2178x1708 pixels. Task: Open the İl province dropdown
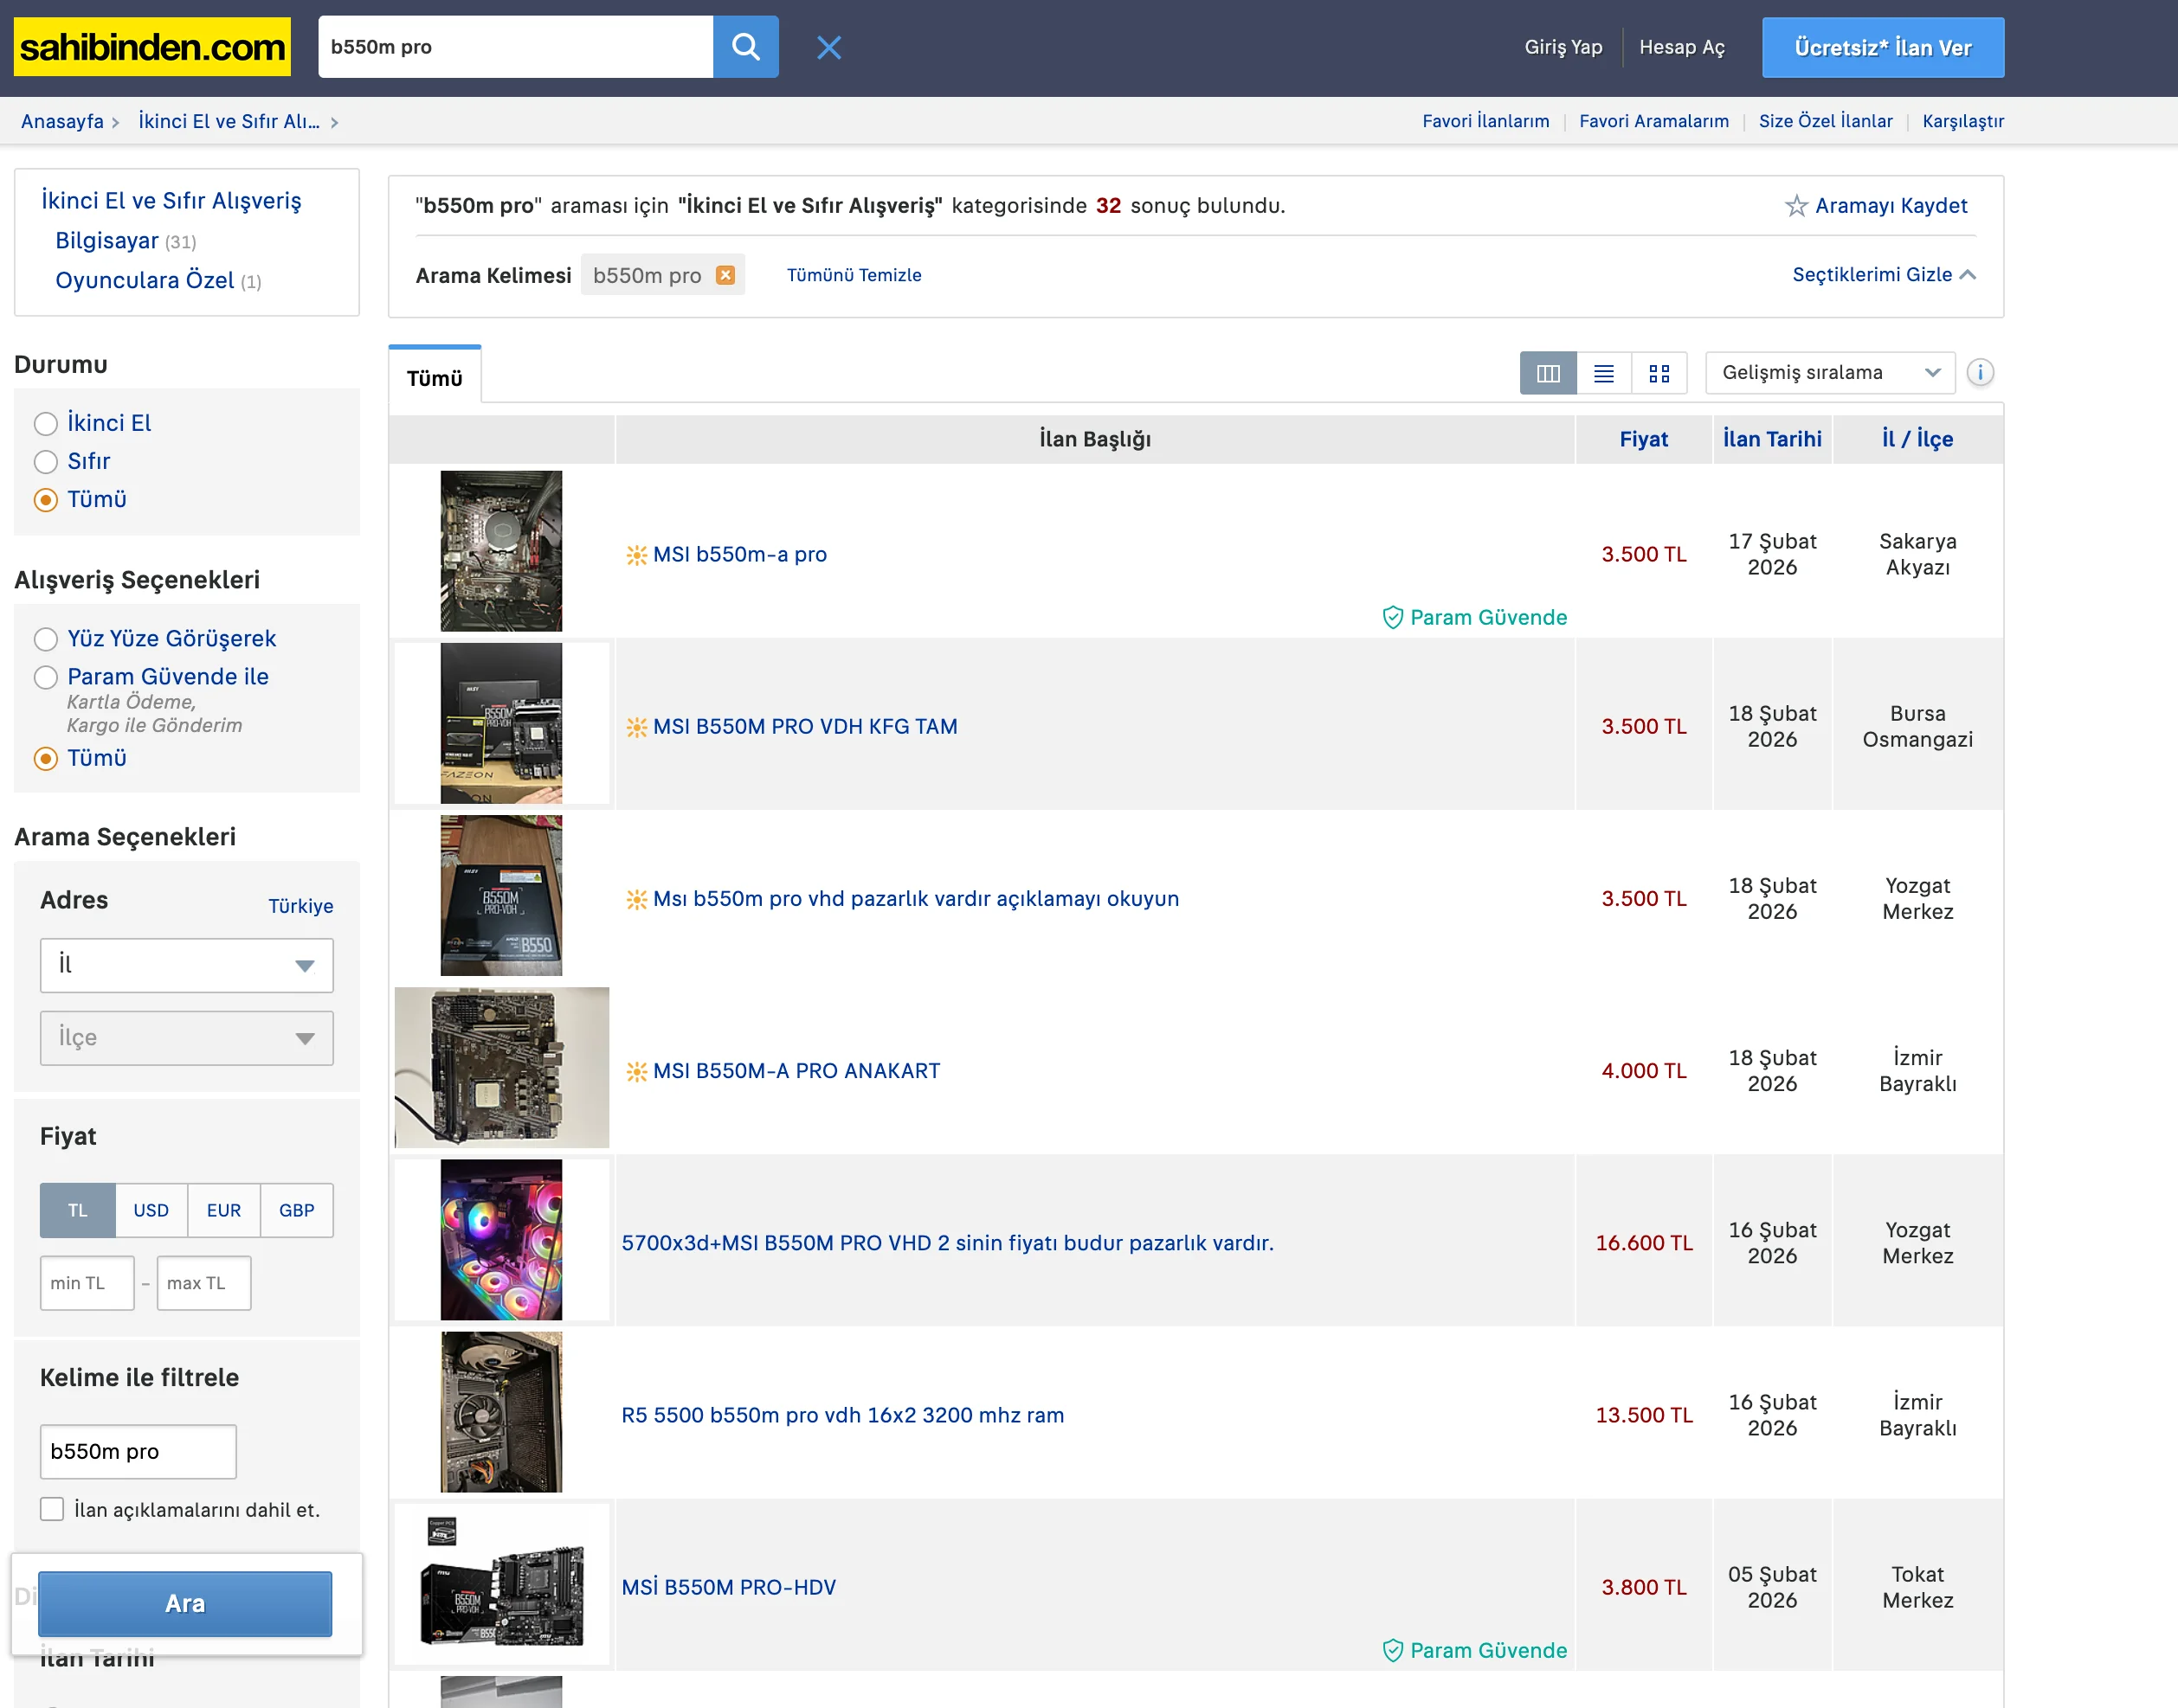point(186,965)
